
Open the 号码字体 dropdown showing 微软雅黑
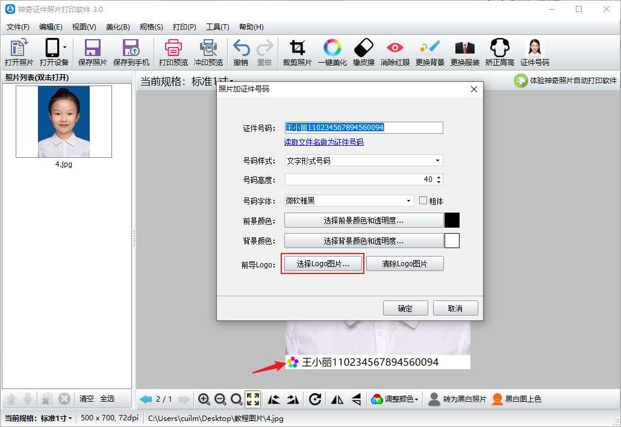[349, 201]
